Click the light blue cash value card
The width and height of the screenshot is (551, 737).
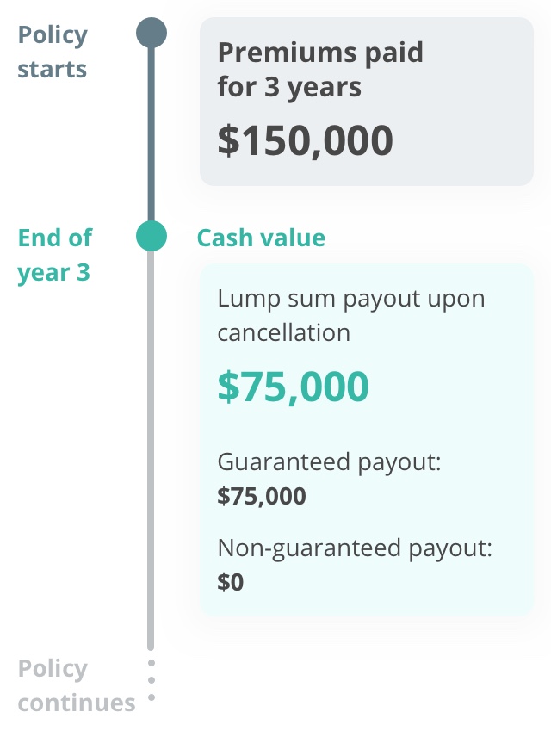point(367,440)
